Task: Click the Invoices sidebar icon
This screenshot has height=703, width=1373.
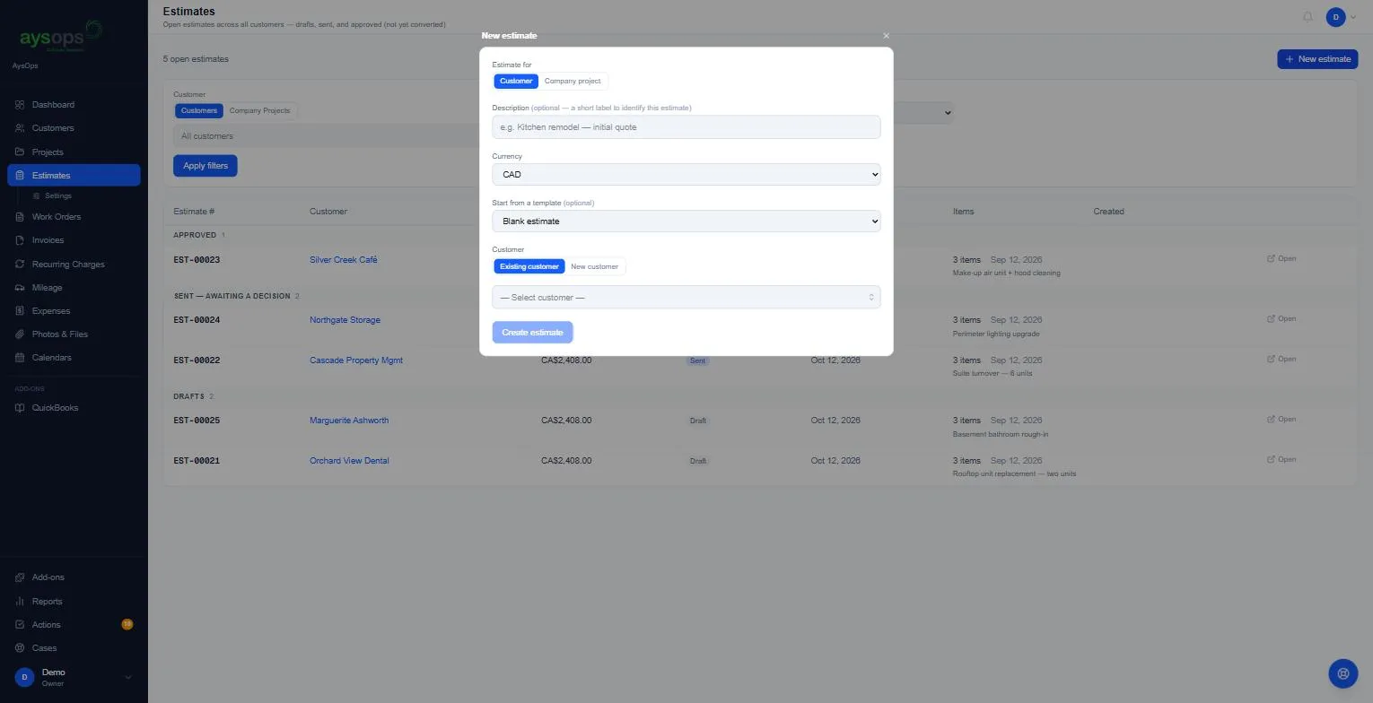Action: (x=20, y=240)
